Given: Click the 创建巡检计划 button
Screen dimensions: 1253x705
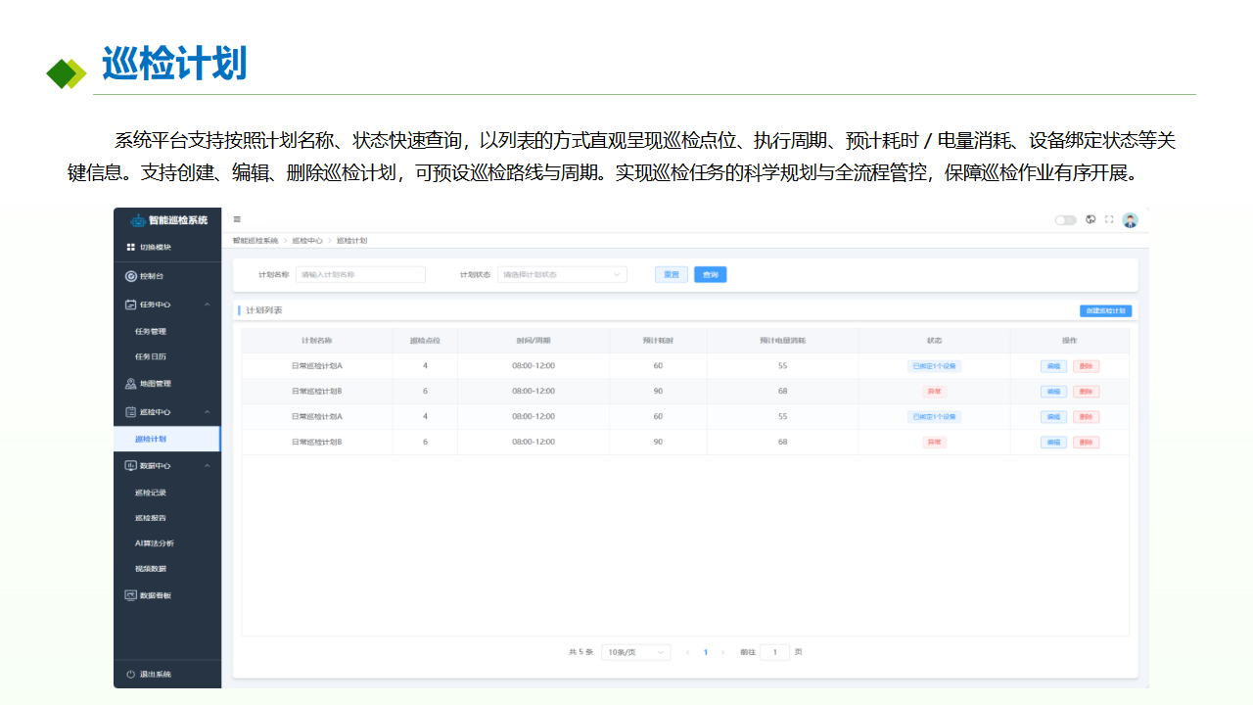Looking at the screenshot, I should [1106, 310].
